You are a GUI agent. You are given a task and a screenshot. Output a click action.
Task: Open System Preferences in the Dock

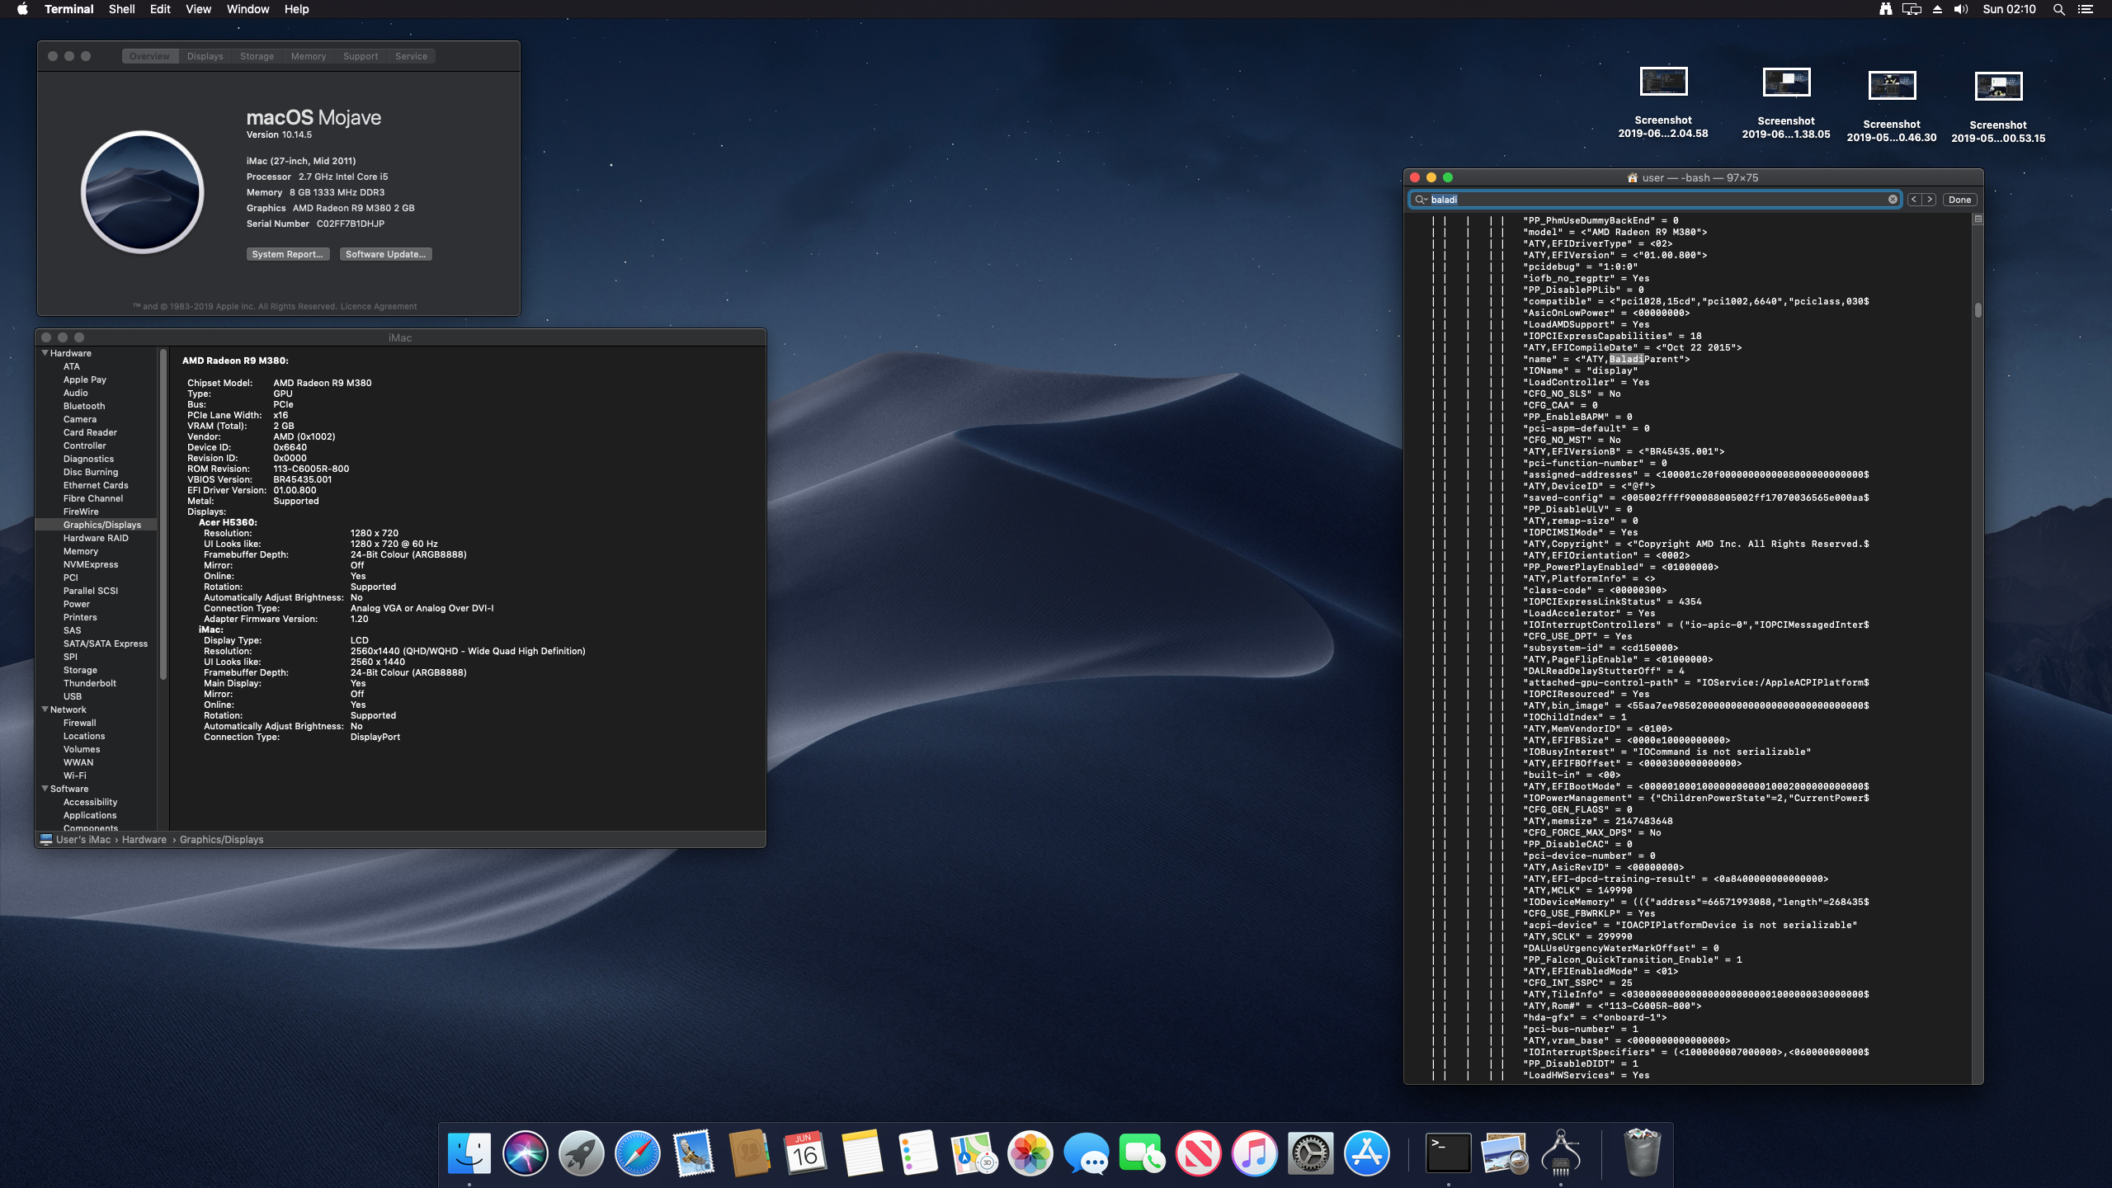pos(1310,1153)
